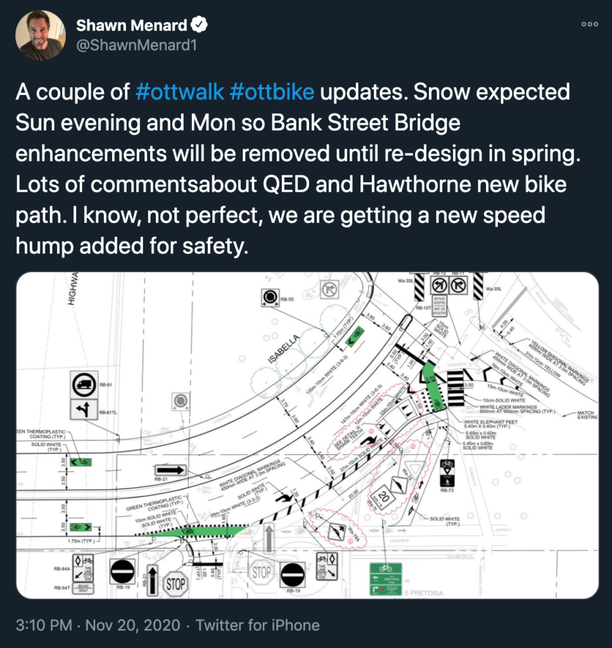Click the RB-55 circular sign at the top
The height and width of the screenshot is (648, 612).
tap(269, 296)
